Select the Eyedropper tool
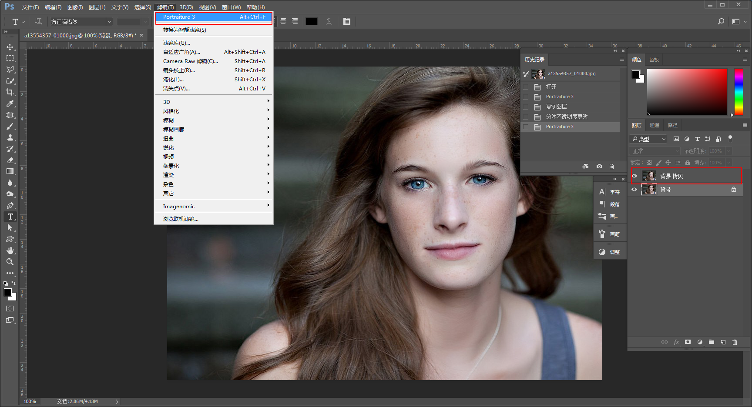752x407 pixels. [x=10, y=103]
